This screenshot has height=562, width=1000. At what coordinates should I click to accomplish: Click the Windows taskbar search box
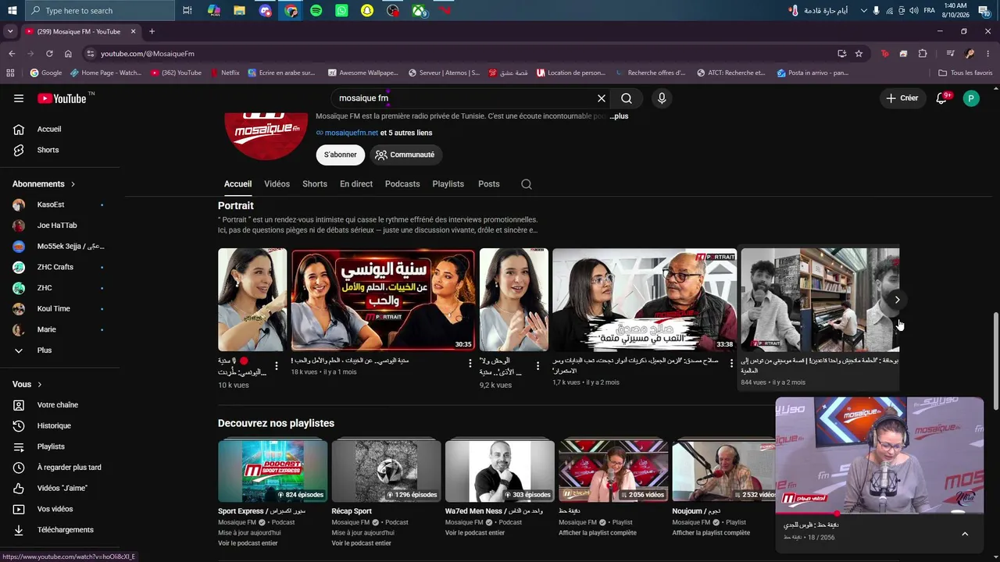100,11
